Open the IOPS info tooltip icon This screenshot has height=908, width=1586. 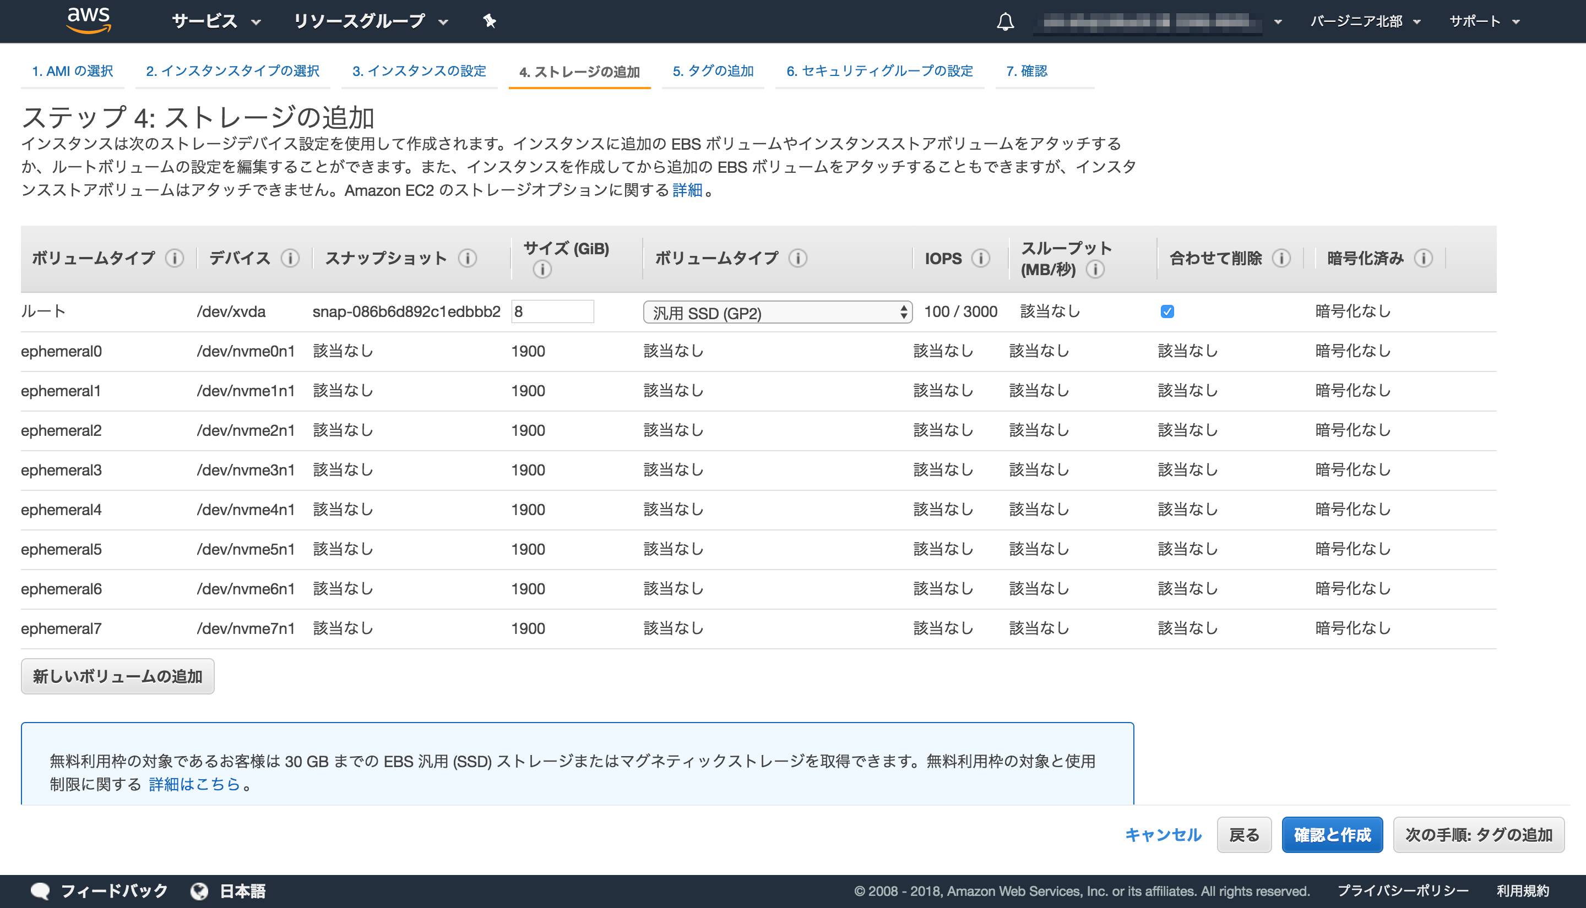981,258
